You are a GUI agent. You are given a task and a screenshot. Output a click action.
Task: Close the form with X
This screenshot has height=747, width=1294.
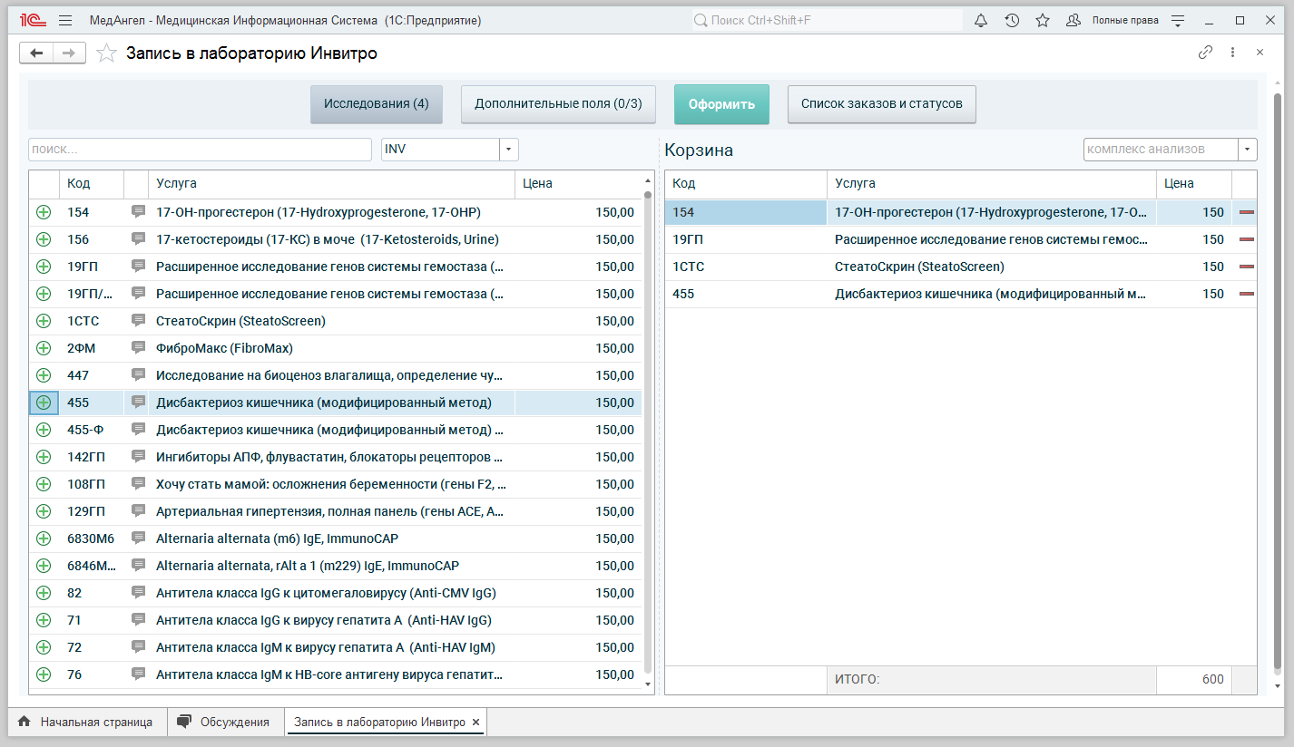[x=1260, y=53]
